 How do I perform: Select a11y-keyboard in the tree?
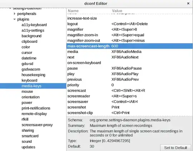[x=34, y=25]
